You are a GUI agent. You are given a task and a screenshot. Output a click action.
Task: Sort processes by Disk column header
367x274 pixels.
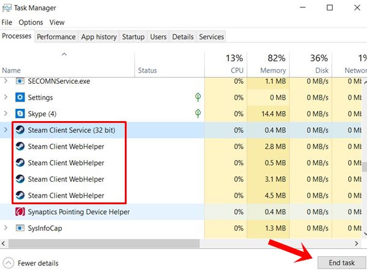[x=311, y=64]
